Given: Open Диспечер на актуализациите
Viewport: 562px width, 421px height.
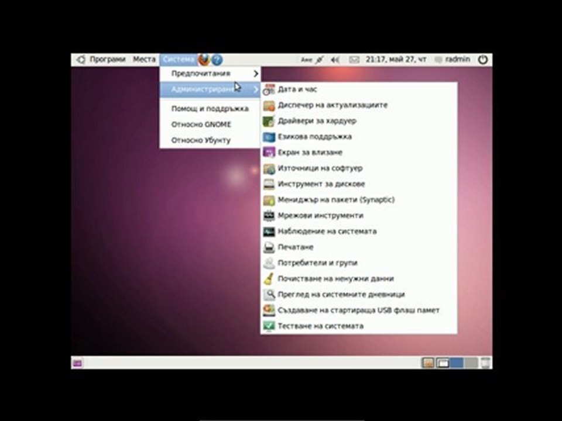Looking at the screenshot, I should tap(359, 105).
